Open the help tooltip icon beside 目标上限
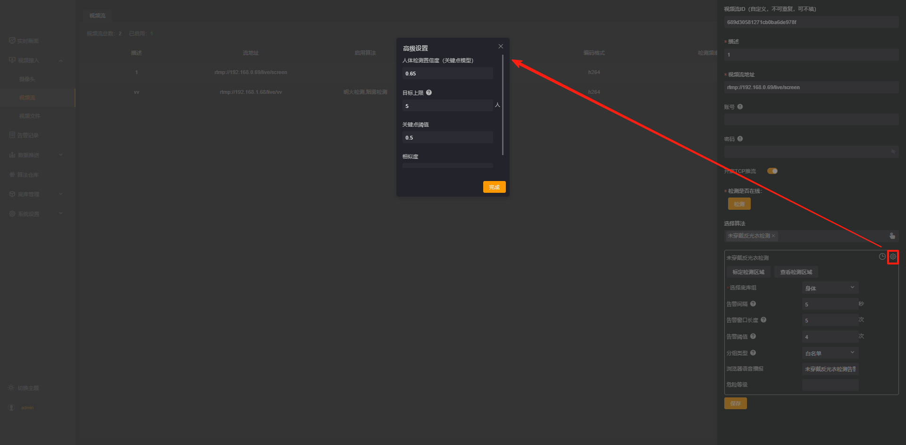Image resolution: width=906 pixels, height=445 pixels. [429, 92]
